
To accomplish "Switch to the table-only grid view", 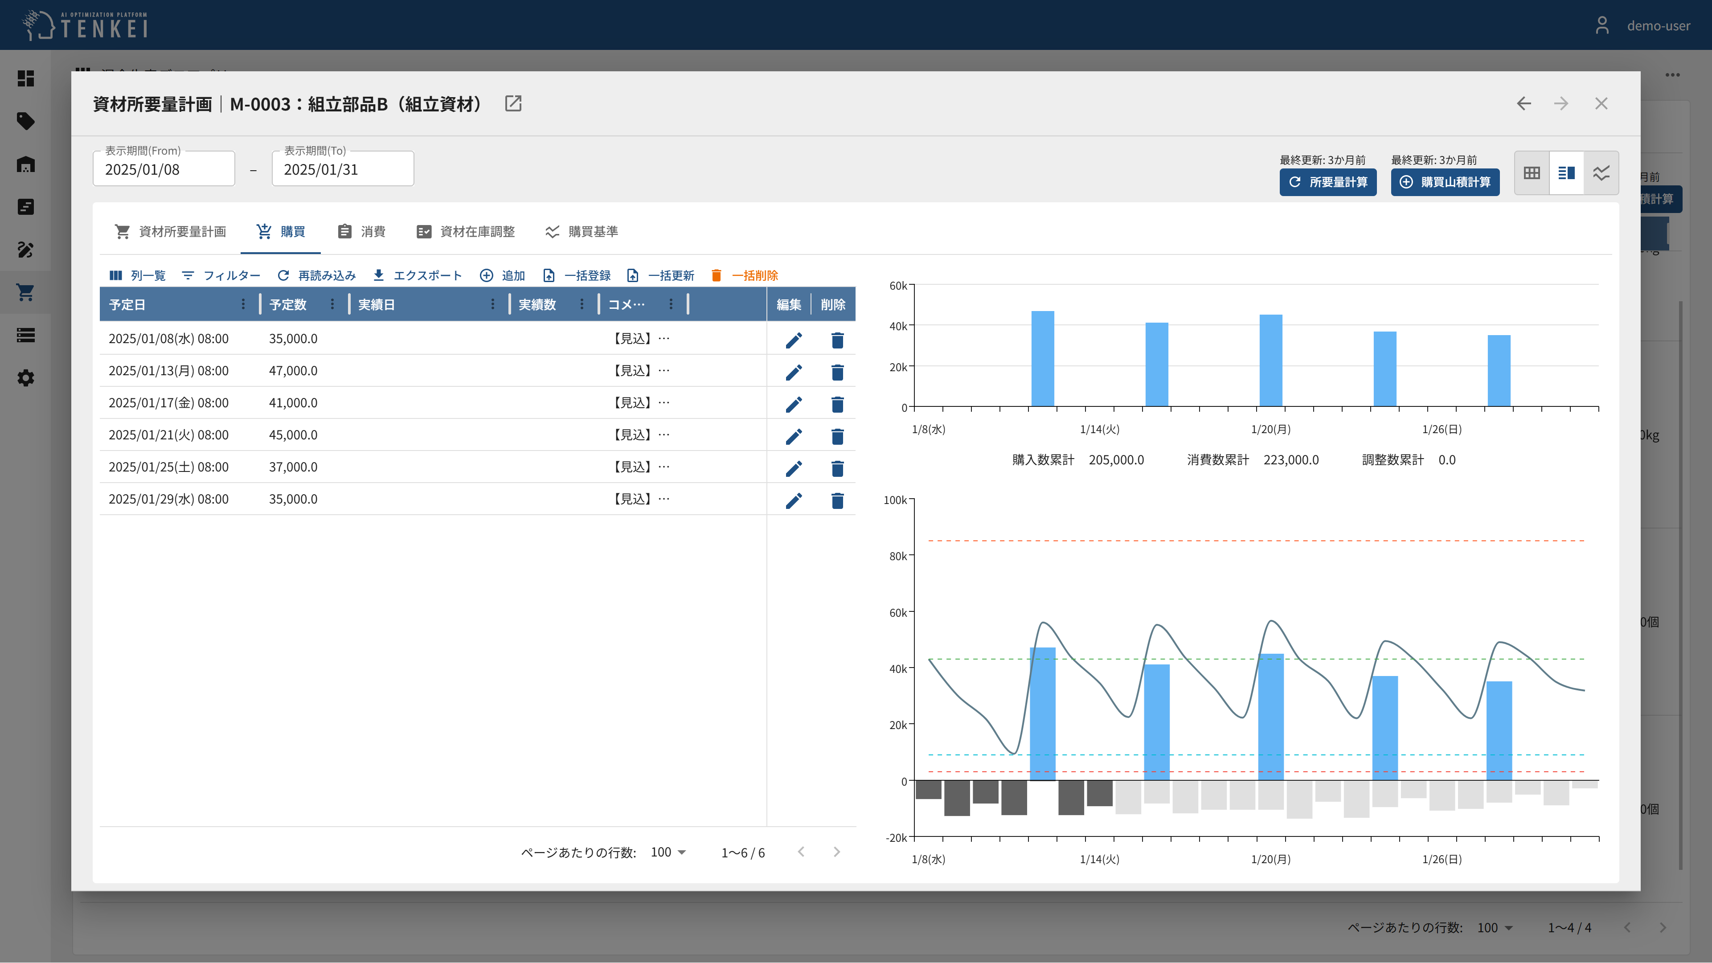I will (1532, 173).
